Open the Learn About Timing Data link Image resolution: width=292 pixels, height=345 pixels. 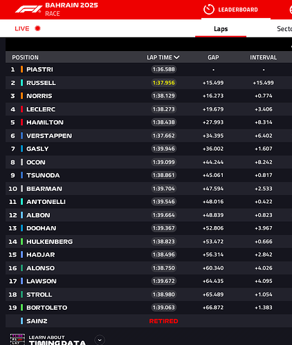(57, 340)
